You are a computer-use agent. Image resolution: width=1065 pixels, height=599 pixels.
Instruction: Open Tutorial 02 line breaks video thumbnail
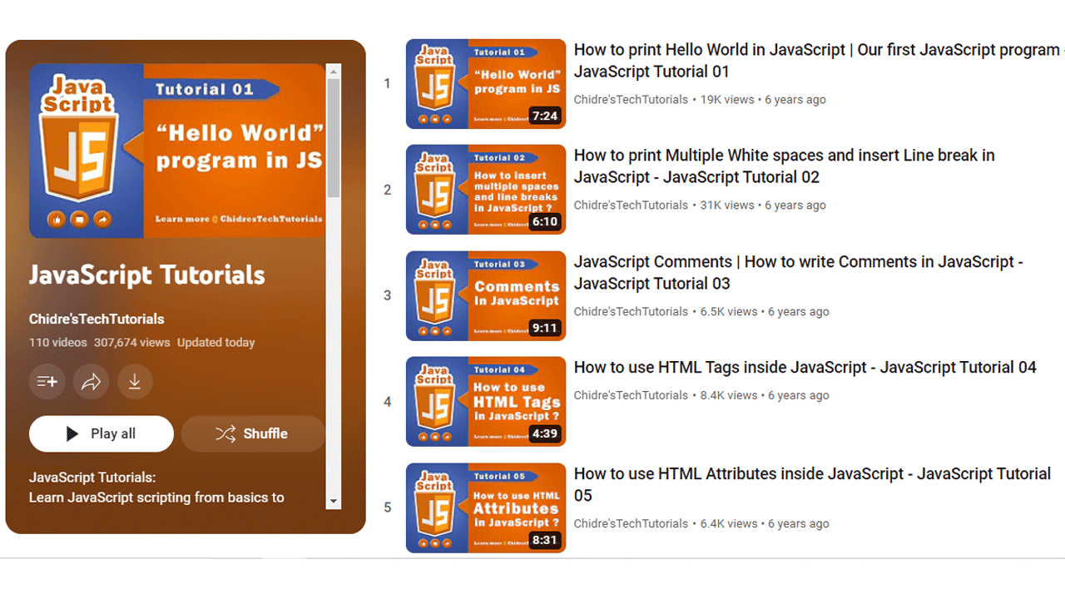pos(486,190)
